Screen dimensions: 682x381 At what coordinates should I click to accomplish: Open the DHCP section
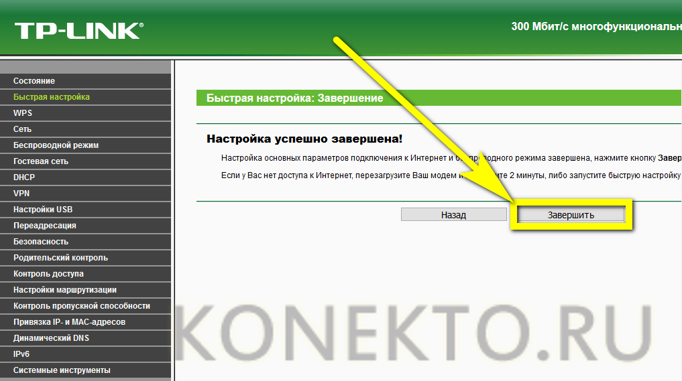24,177
